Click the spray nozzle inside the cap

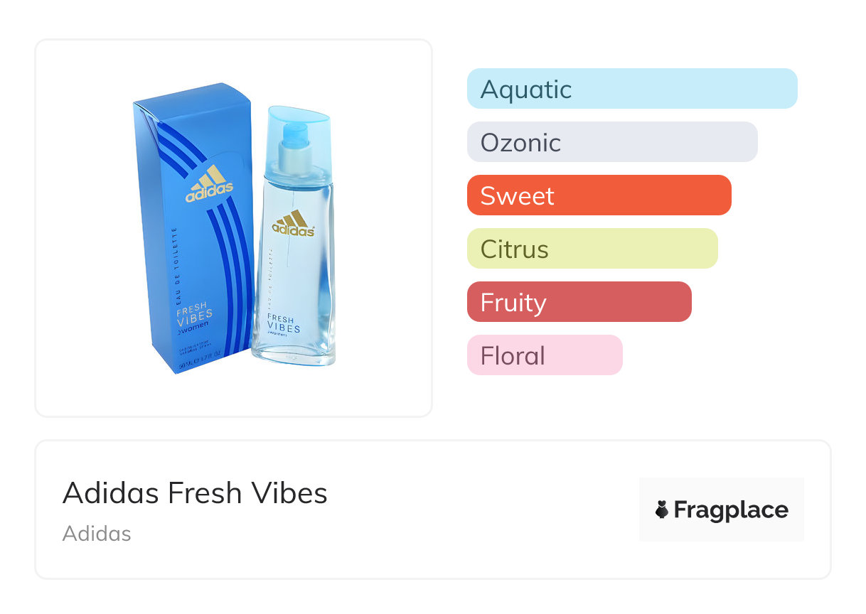coord(294,139)
